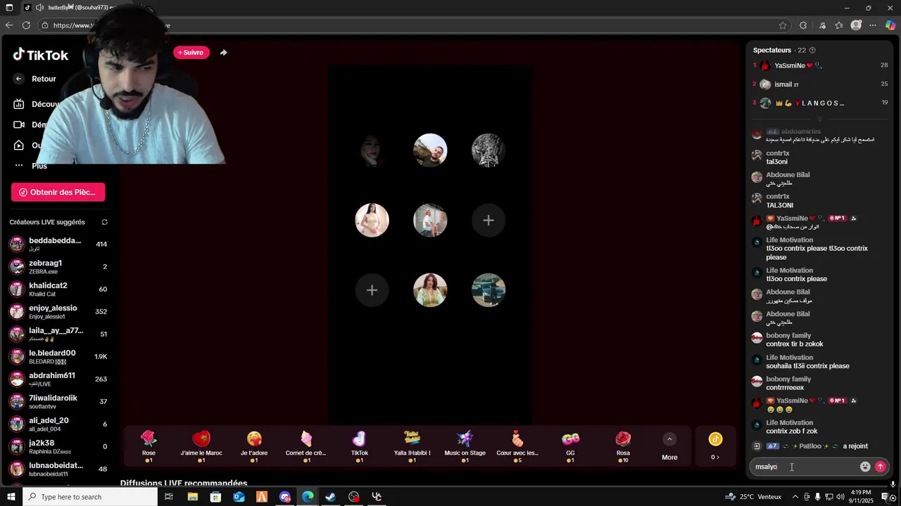The width and height of the screenshot is (901, 506).
Task: Click the Retour label
Action: 44,79
